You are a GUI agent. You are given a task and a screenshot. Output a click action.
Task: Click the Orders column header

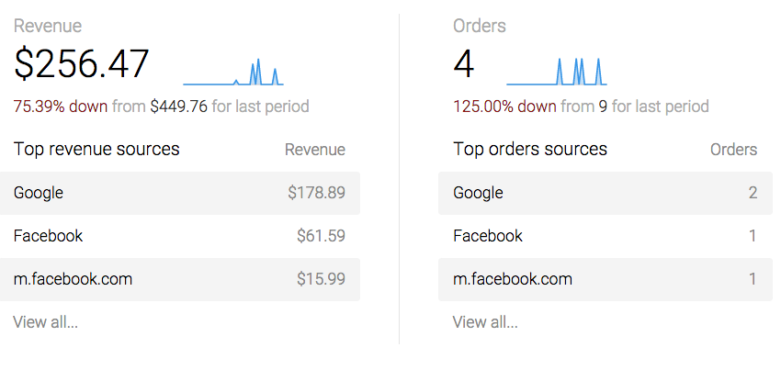pos(734,150)
